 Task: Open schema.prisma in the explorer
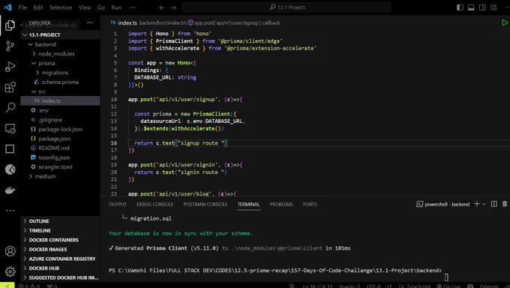[60, 82]
